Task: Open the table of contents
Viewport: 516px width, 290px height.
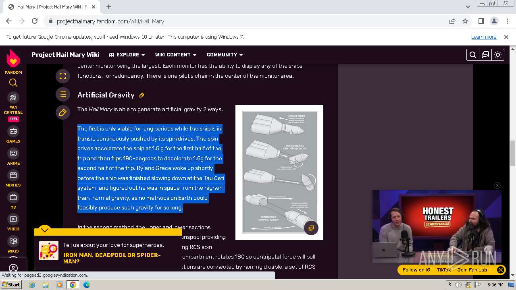Action: coord(63,94)
